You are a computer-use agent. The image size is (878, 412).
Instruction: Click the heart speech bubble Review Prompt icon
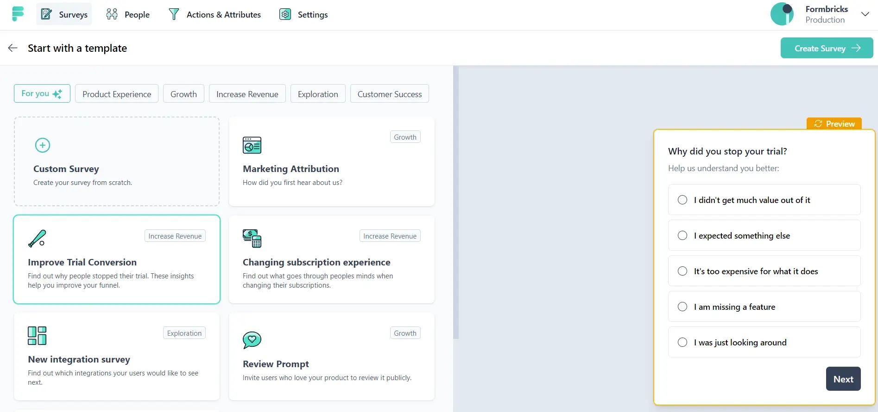pyautogui.click(x=252, y=340)
